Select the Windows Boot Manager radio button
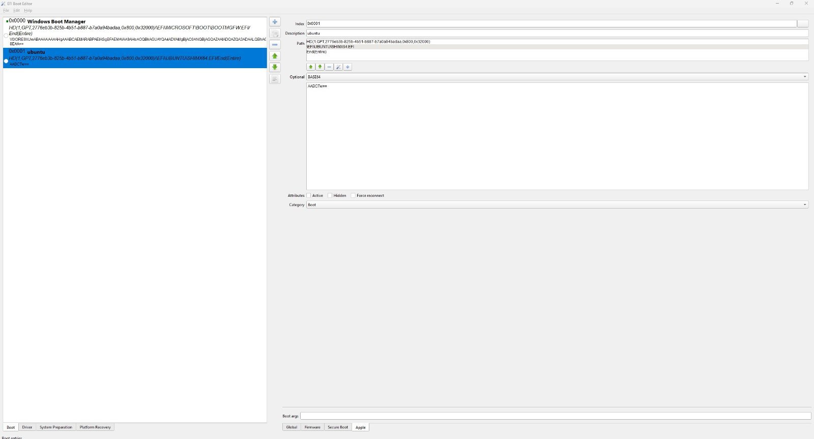Image resolution: width=814 pixels, height=439 pixels. tap(6, 36)
